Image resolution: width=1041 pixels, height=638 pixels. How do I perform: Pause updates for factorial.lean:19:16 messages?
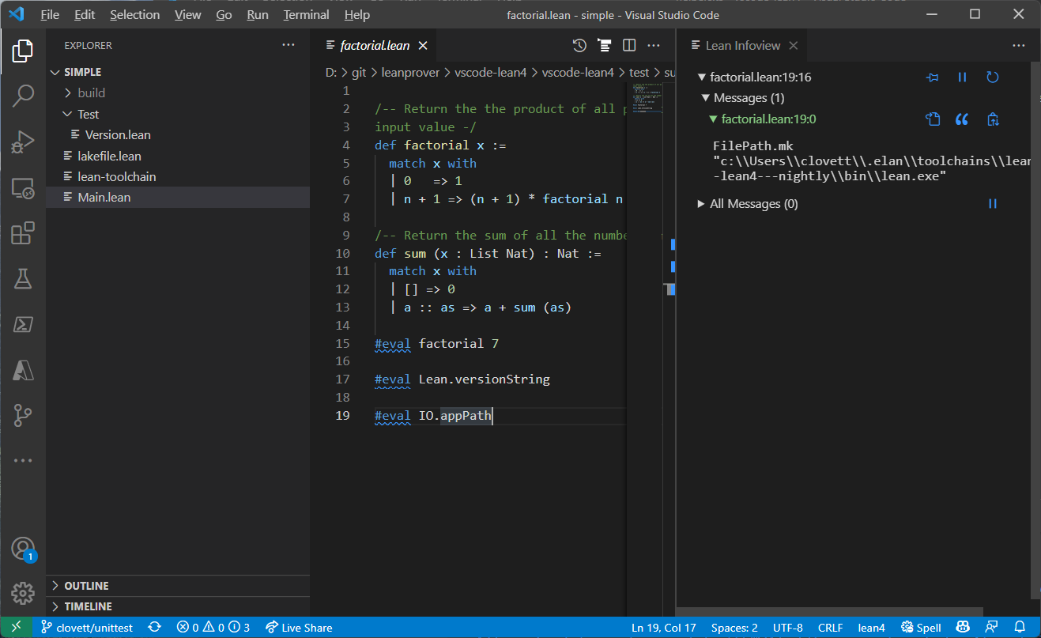click(962, 77)
